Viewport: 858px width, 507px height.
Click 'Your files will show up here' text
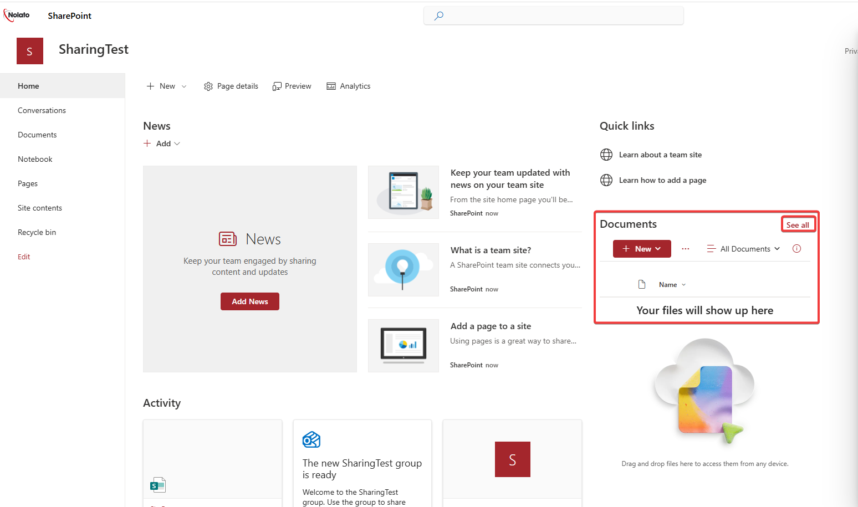pyautogui.click(x=704, y=310)
